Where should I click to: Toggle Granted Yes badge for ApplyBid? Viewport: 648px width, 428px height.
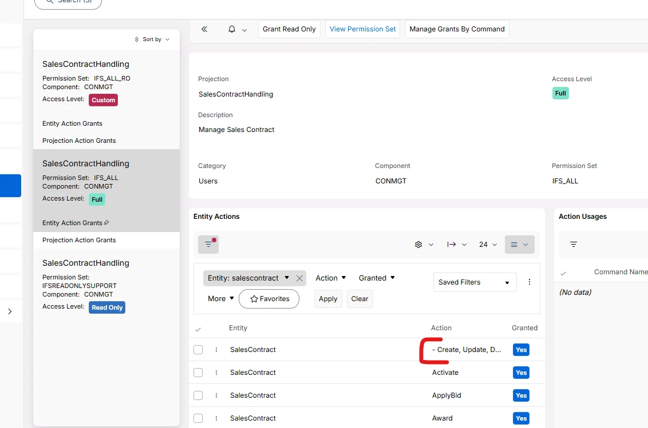click(x=521, y=395)
